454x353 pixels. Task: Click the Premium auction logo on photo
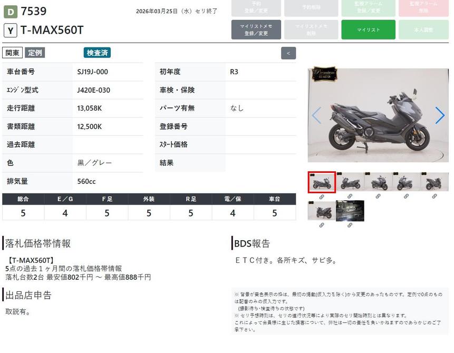pos(324,74)
